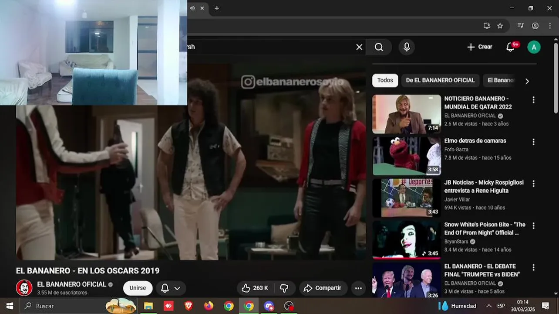Click the Compartir button
The height and width of the screenshot is (314, 559).
[x=323, y=288]
